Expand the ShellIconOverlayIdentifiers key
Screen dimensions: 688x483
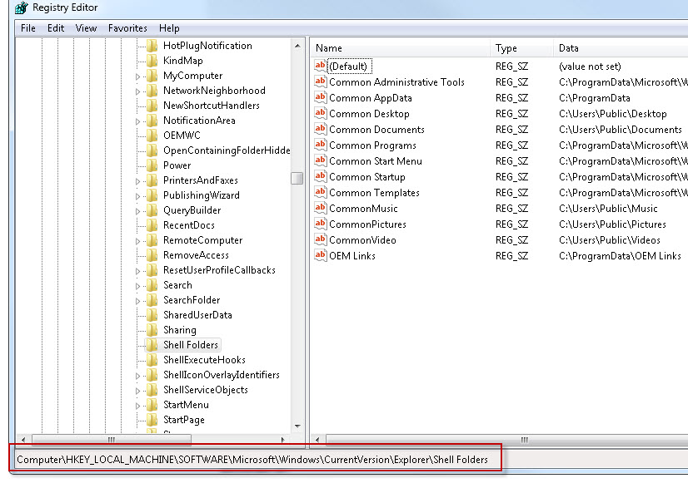tap(137, 376)
